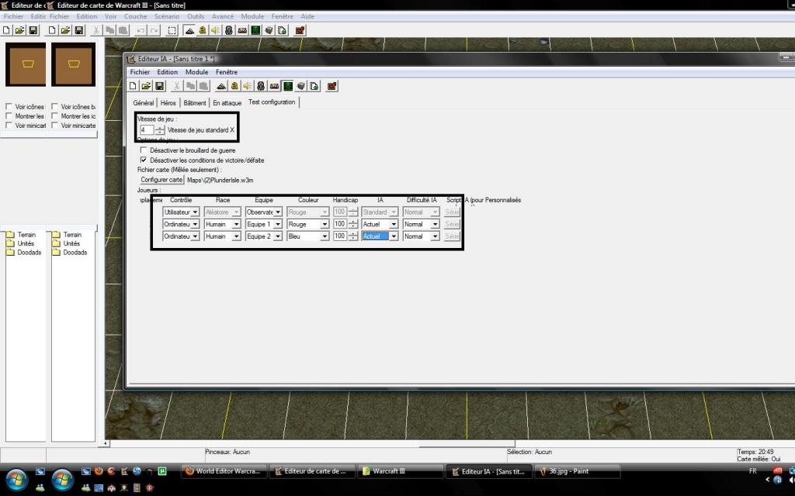
Task: Open Sound Editor from the Editeur IA toolbar
Action: coord(248,86)
